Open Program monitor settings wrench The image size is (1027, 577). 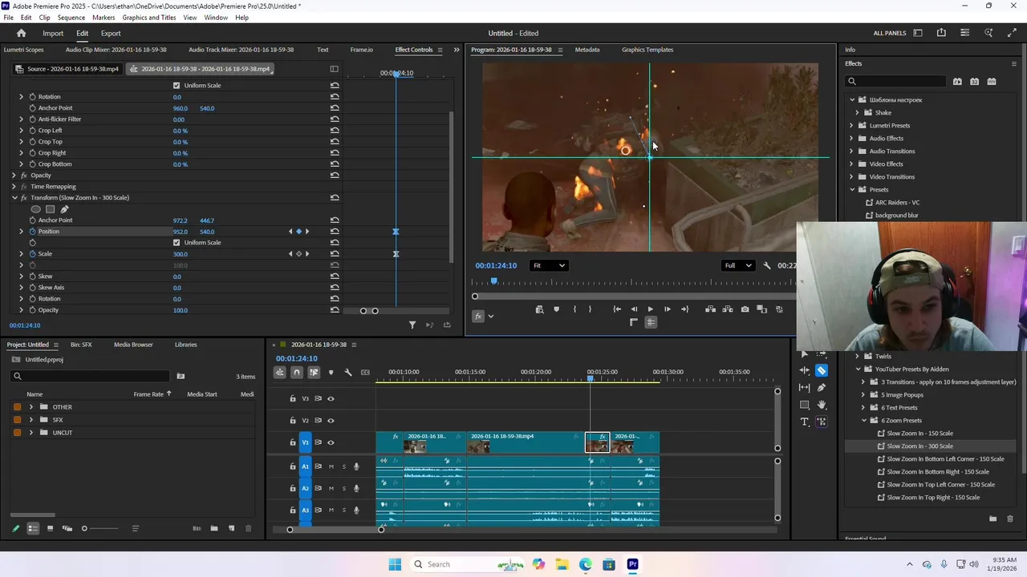coord(767,265)
